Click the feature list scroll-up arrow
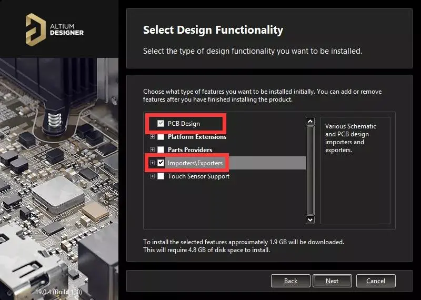 click(310, 122)
